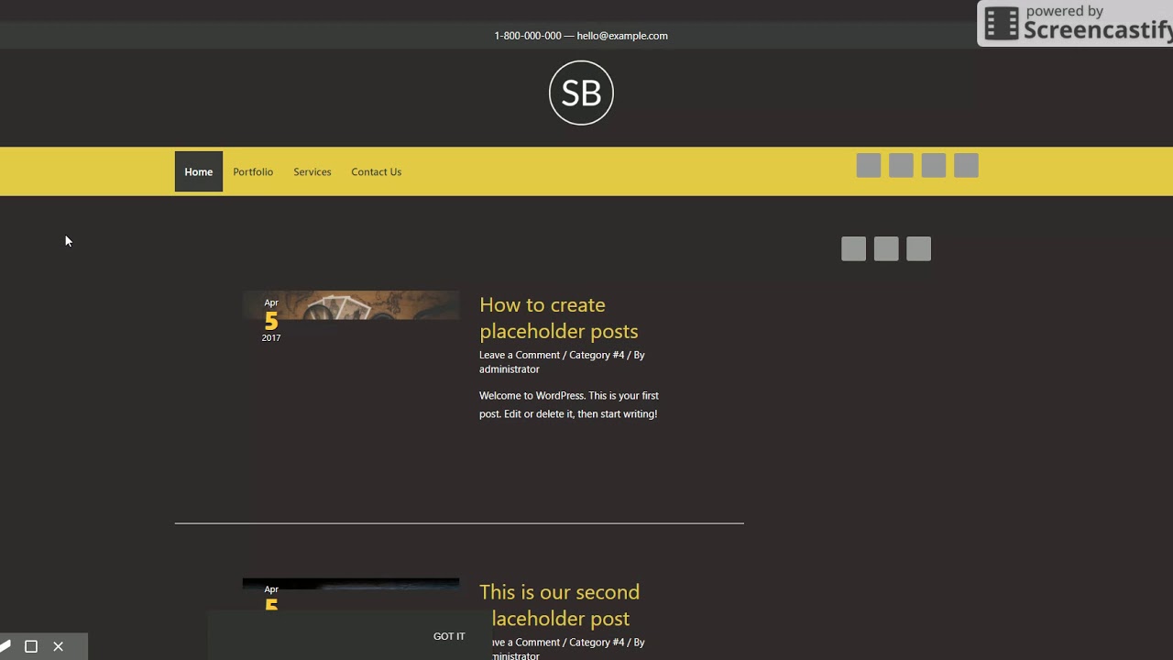Dismiss the notice with GOT IT
Screen dimensions: 1173x660
pyautogui.click(x=449, y=636)
